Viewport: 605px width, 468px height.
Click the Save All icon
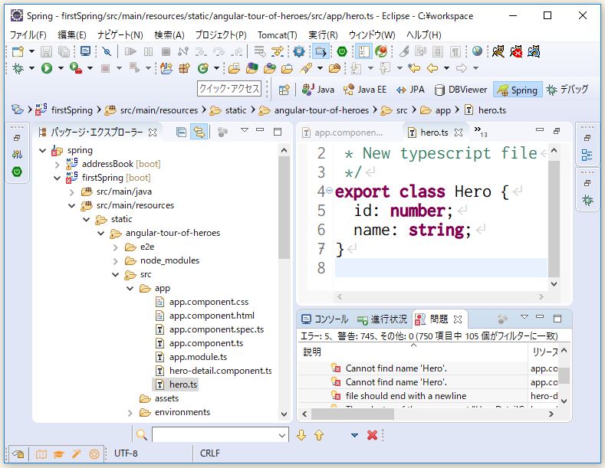[64, 51]
